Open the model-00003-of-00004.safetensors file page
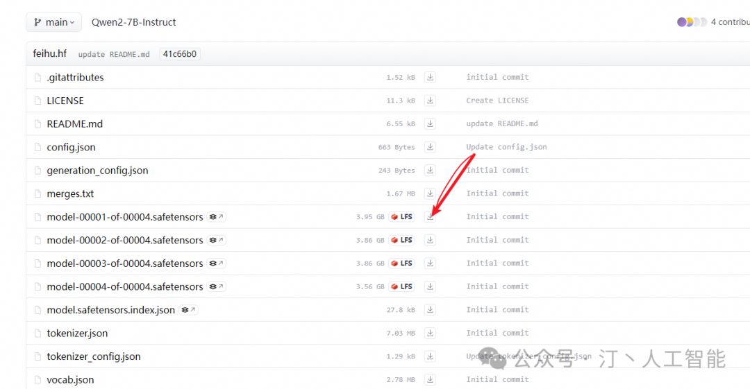This screenshot has height=389, width=750. [125, 263]
